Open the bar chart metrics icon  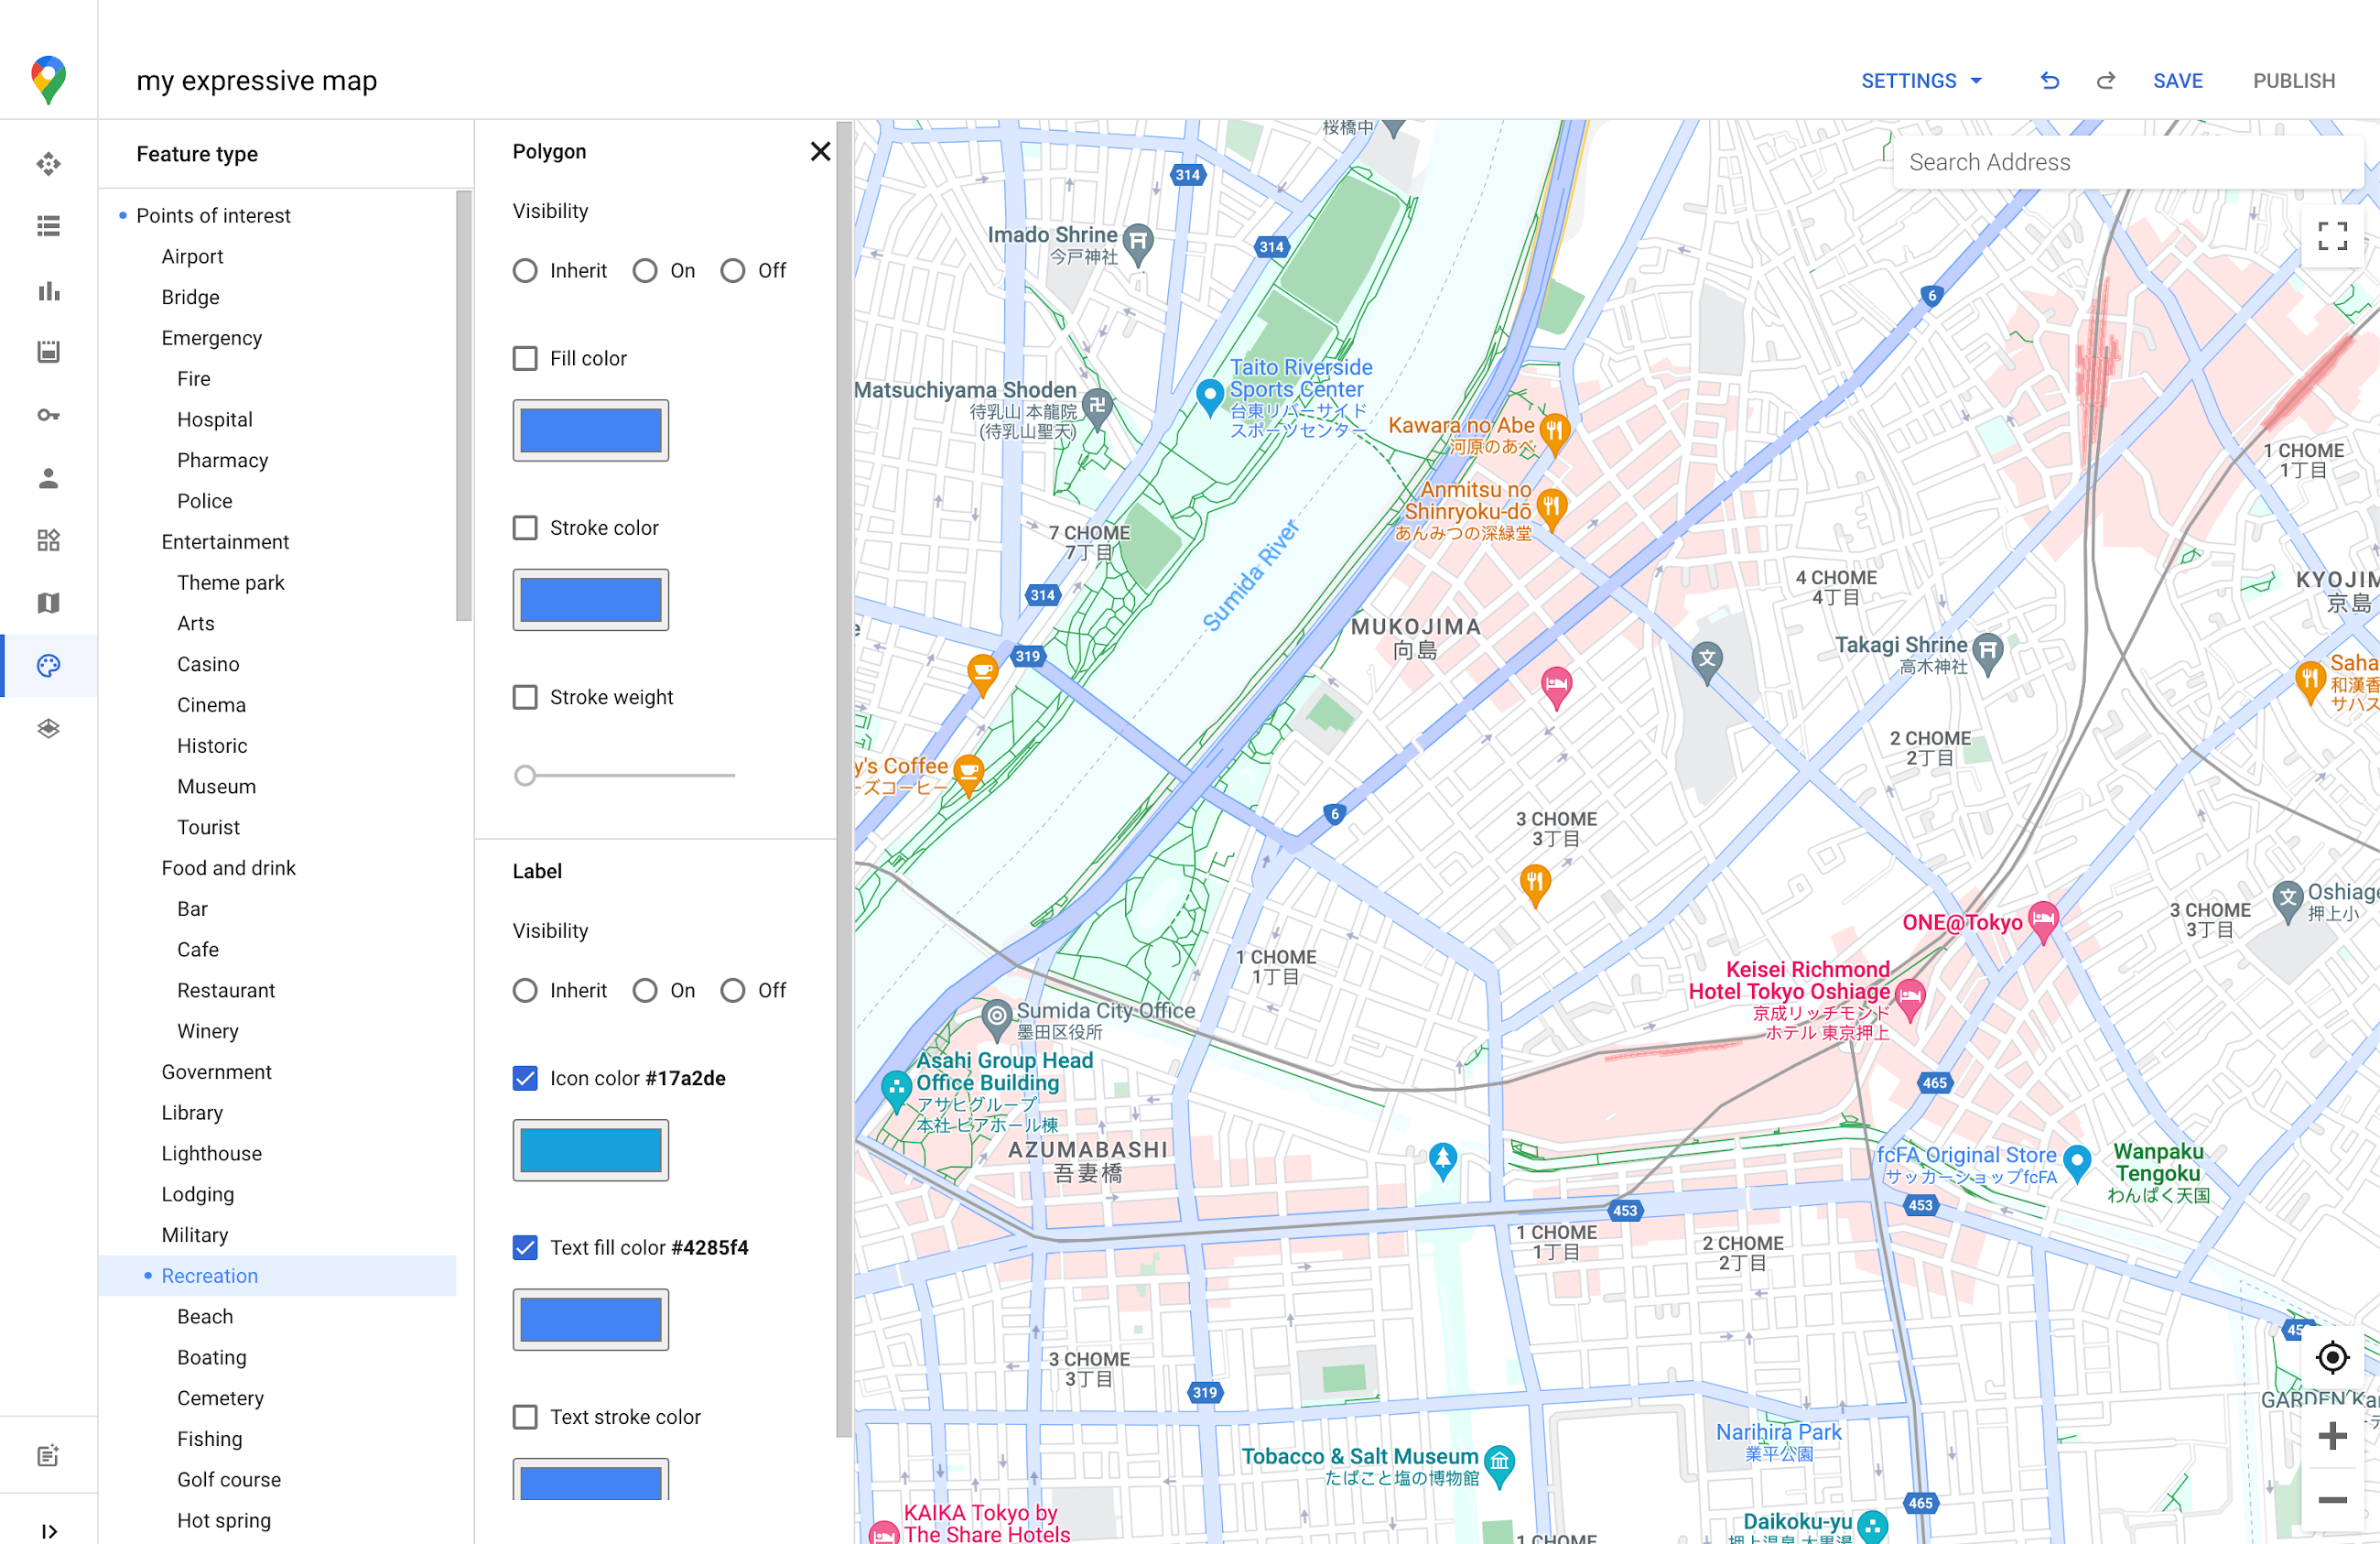pyautogui.click(x=48, y=290)
